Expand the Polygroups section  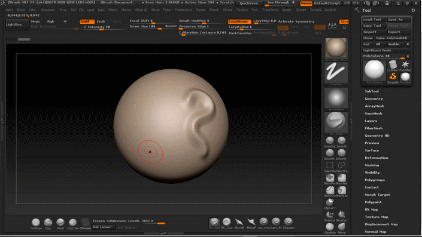pyautogui.click(x=375, y=180)
